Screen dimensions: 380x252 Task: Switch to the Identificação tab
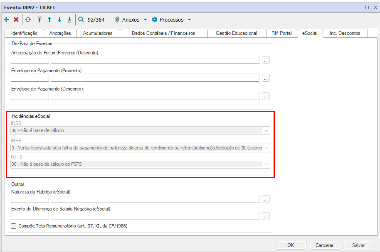24,33
